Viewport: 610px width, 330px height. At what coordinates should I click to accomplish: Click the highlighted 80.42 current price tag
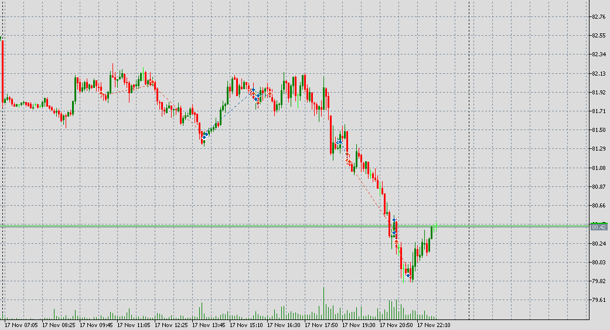tap(599, 227)
